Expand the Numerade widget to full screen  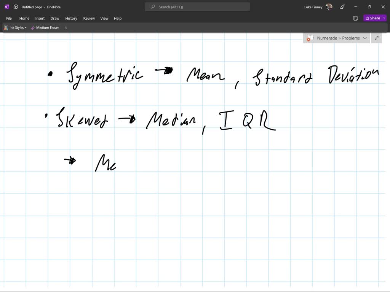click(x=376, y=38)
